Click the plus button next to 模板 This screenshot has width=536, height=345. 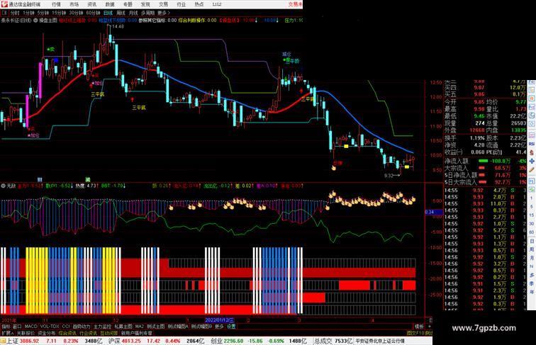430,327
